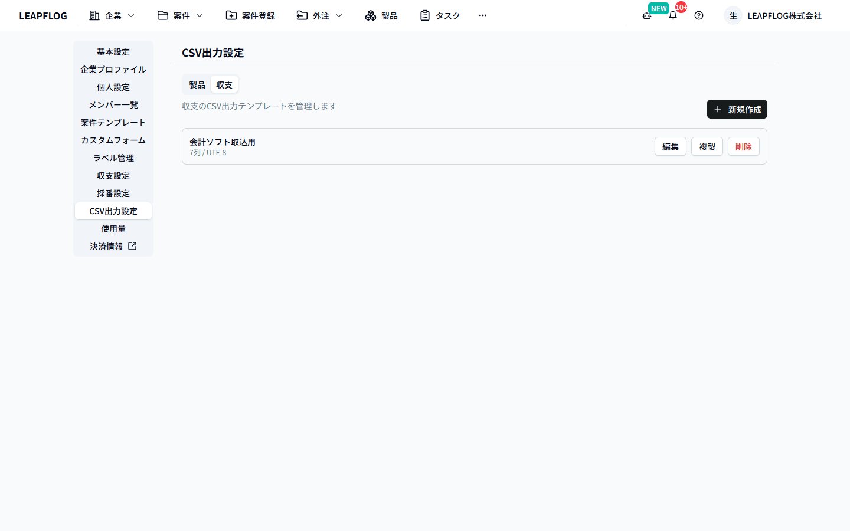Open the LEAPFLOG株式会社 account menu
Image resolution: width=850 pixels, height=531 pixels.
[x=784, y=16]
